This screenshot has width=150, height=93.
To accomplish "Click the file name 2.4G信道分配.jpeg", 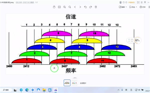I will pyautogui.click(x=7, y=2).
